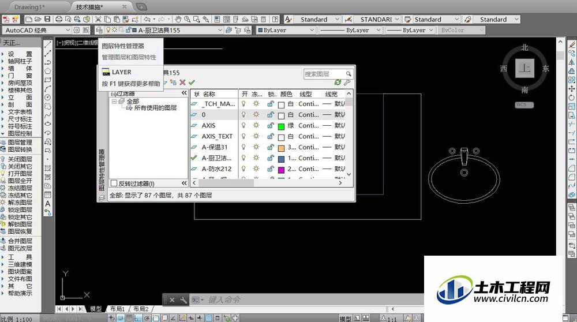The image size is (577, 322).
Task: Click 锁定图层 command in sidebar
Action: tap(20, 209)
